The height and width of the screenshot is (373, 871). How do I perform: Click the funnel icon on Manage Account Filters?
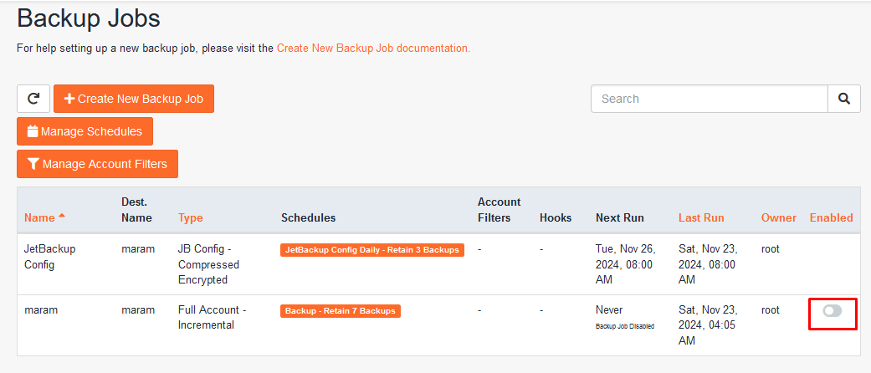(33, 164)
